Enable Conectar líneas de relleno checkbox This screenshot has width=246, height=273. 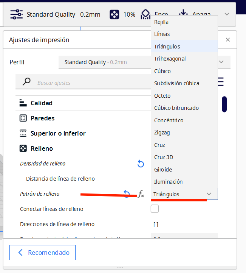[x=155, y=209]
